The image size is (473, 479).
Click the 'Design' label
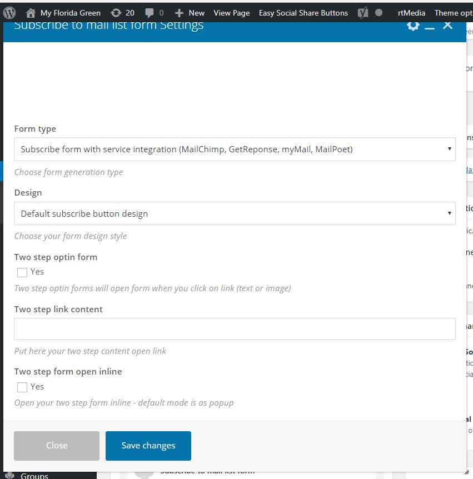pyautogui.click(x=28, y=193)
